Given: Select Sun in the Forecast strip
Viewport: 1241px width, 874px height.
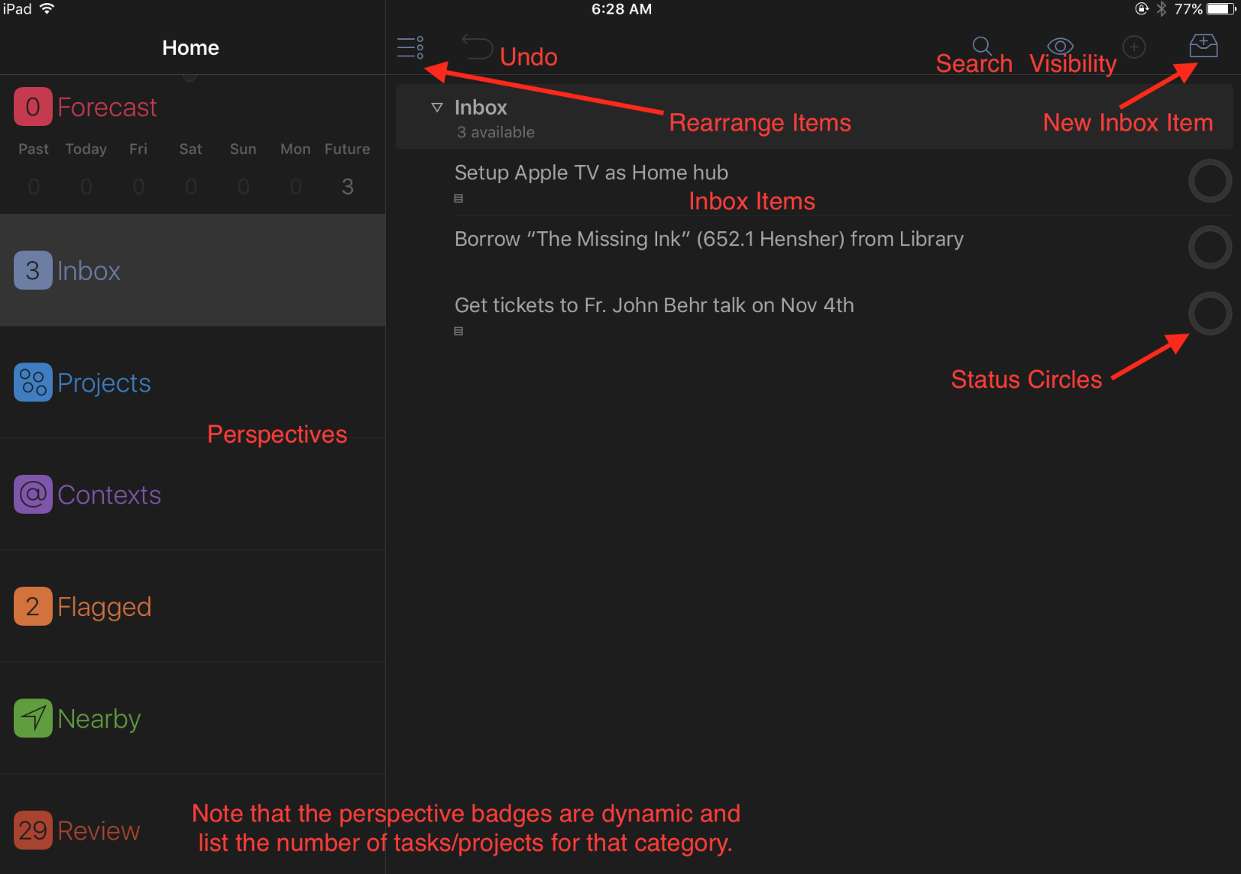Looking at the screenshot, I should pos(243,168).
